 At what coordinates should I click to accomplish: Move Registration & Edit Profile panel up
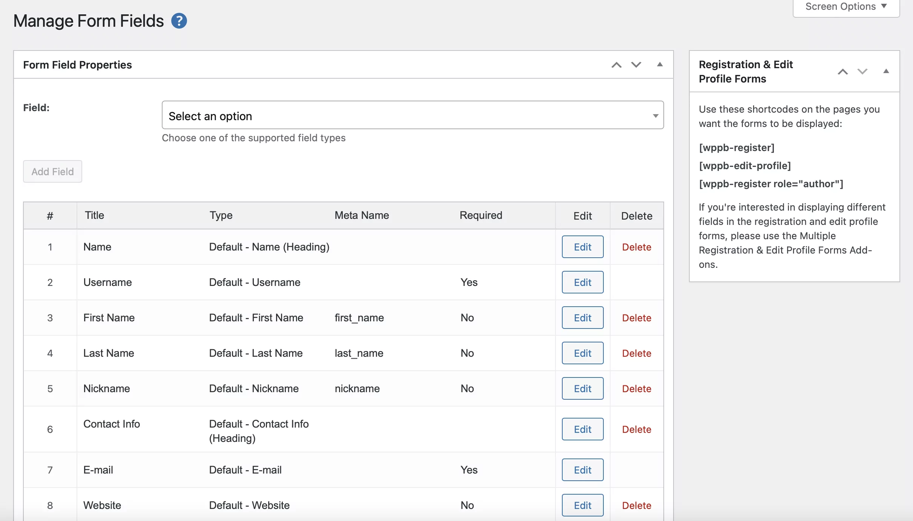click(842, 72)
